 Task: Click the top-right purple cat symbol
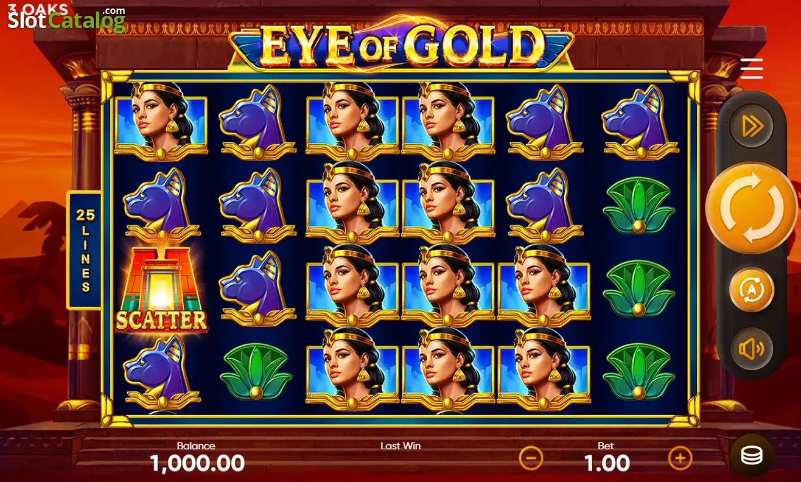click(639, 122)
